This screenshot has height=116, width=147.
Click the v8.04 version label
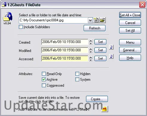7,23
